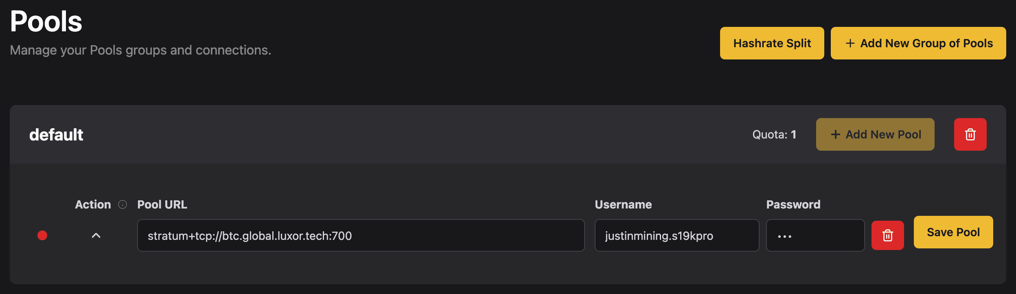Click the Action column label
This screenshot has height=294, width=1016.
pos(93,204)
